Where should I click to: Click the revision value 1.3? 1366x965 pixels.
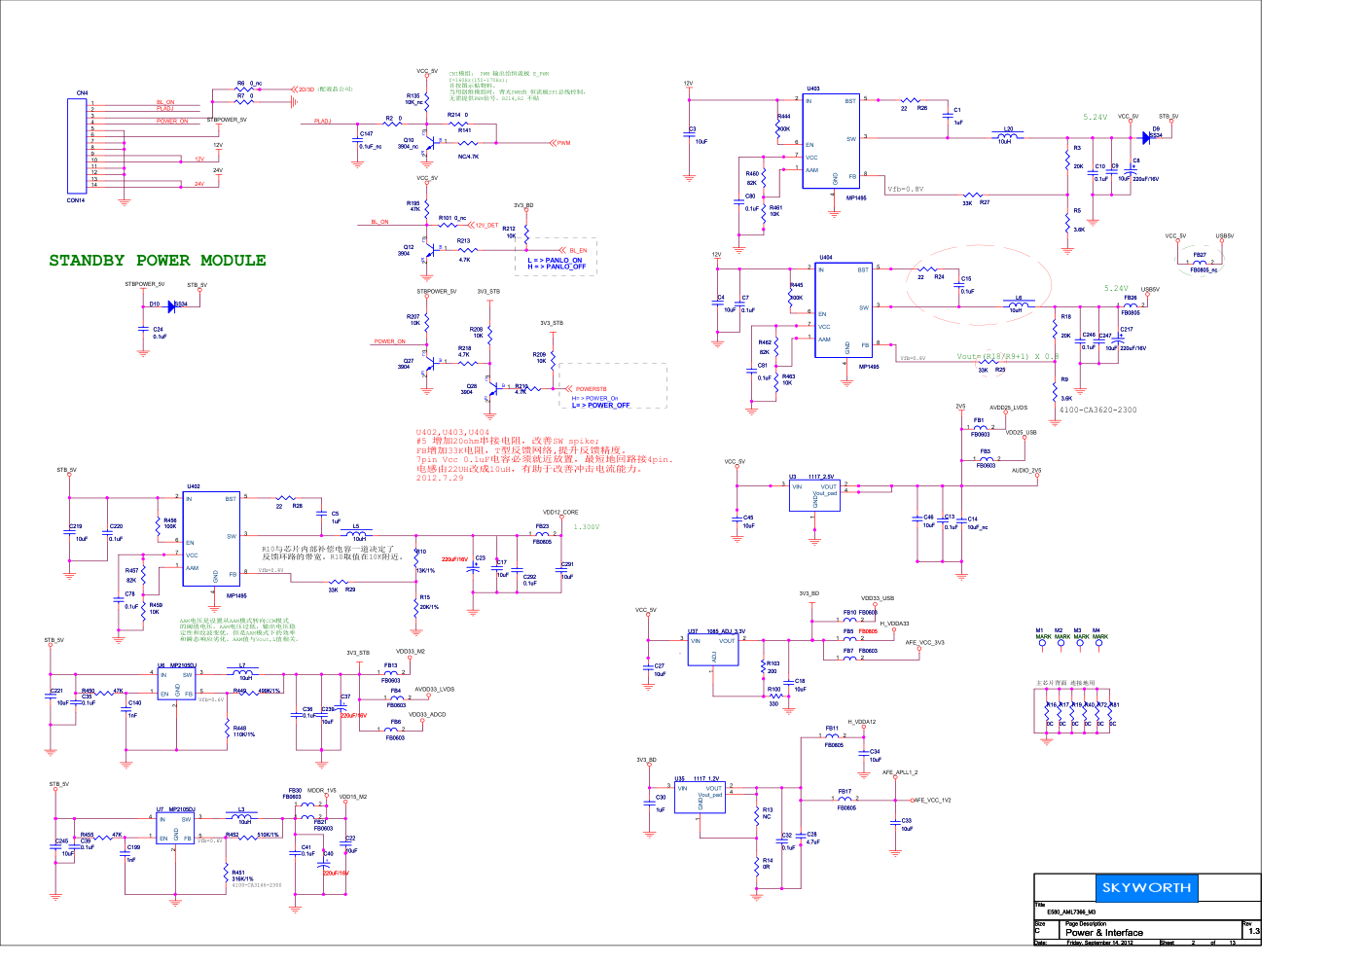(x=1254, y=932)
